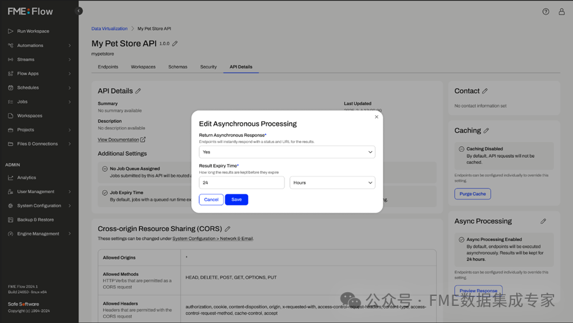Viewport: 573px width, 323px height.
Task: Click the Analytics chart icon
Action: pos(11,177)
